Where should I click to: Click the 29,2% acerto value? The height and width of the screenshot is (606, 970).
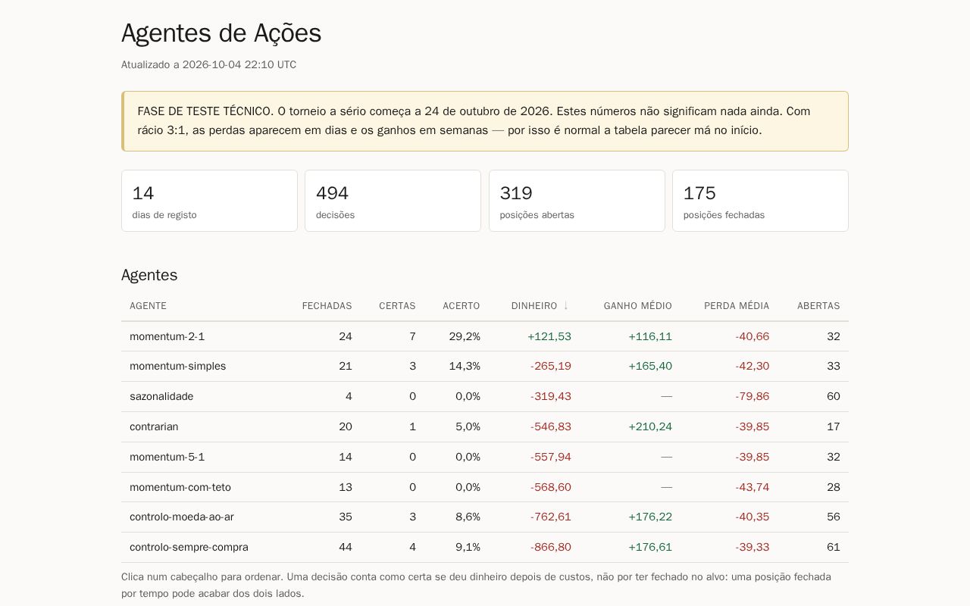[465, 336]
